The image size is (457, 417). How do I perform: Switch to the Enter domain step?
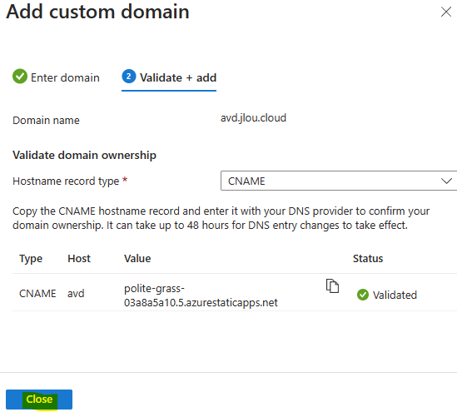[x=56, y=77]
